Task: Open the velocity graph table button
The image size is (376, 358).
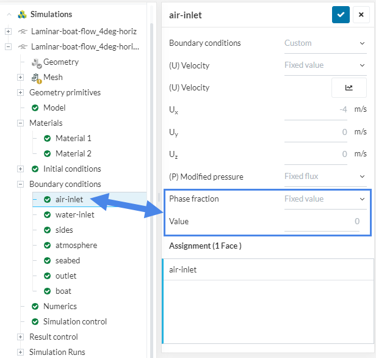Action: [x=349, y=87]
